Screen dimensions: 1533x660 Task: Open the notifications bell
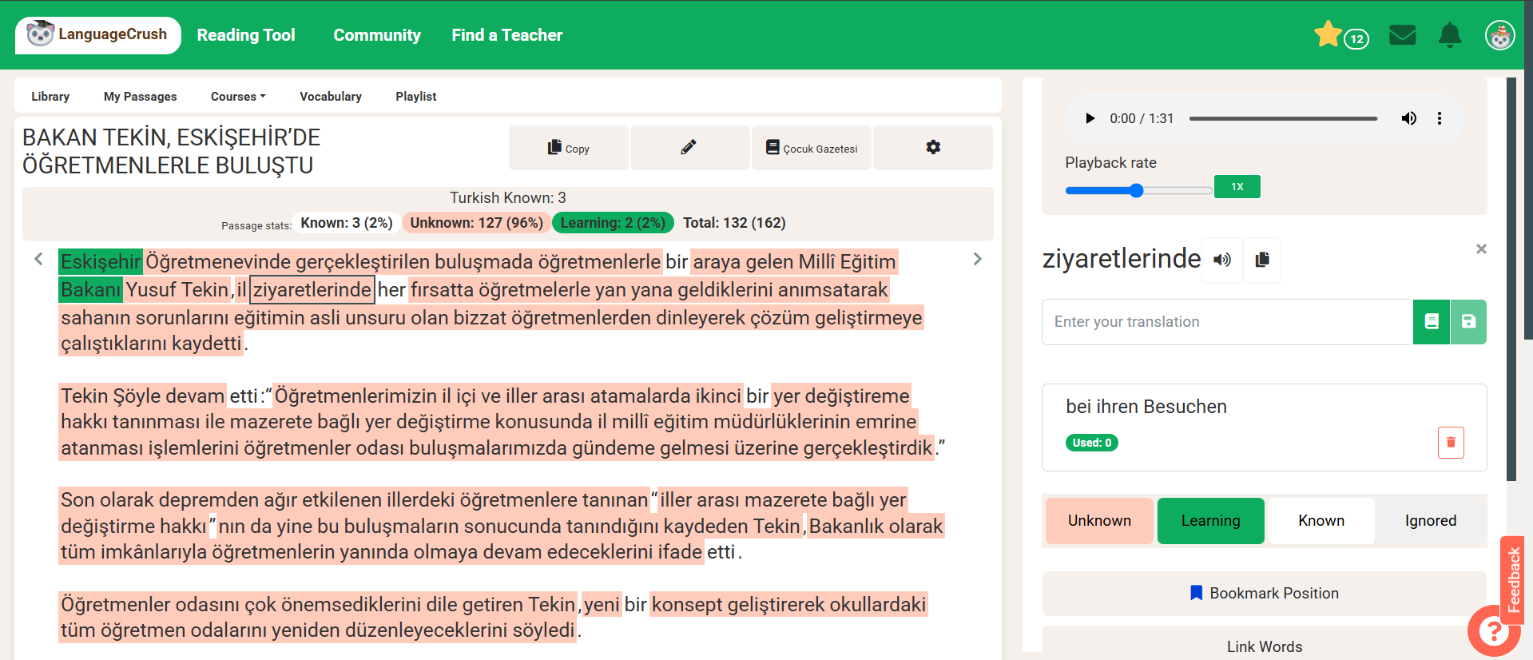(1449, 36)
